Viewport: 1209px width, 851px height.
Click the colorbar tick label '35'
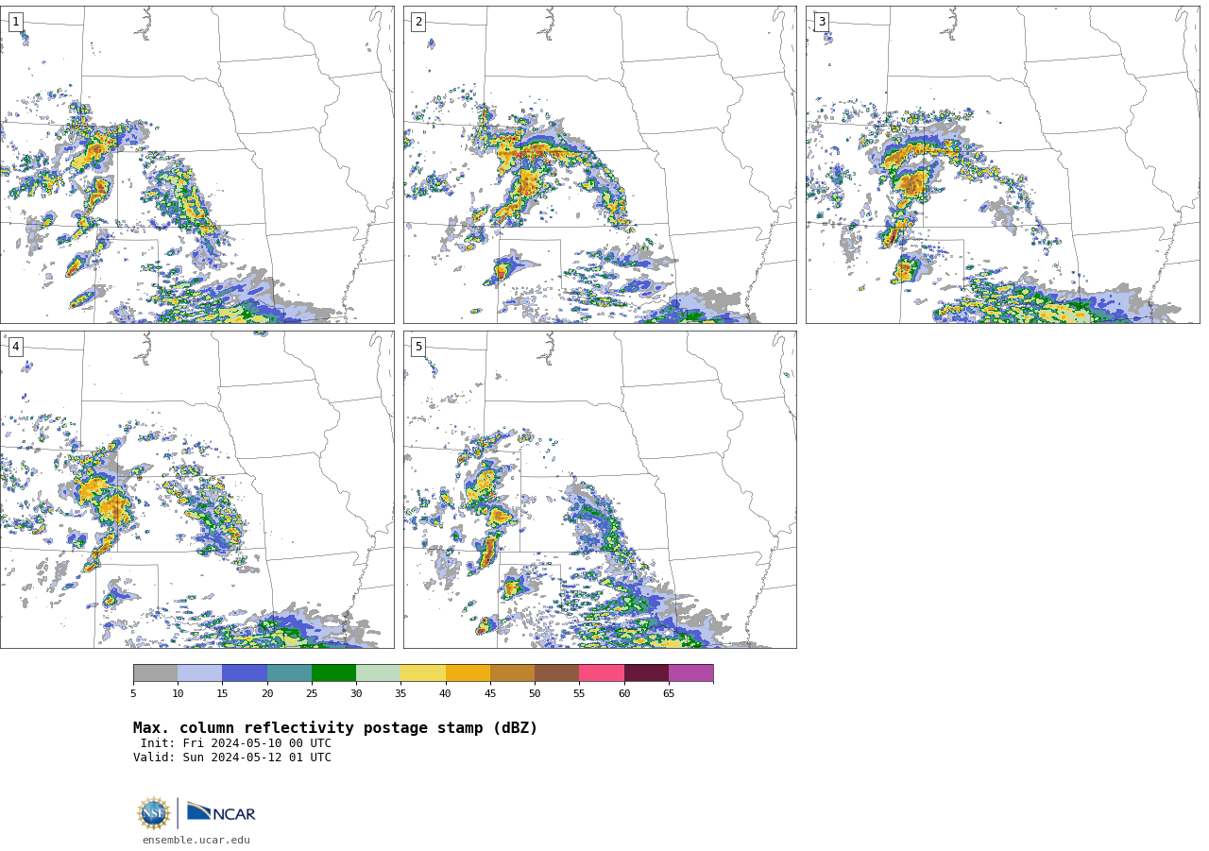click(400, 693)
